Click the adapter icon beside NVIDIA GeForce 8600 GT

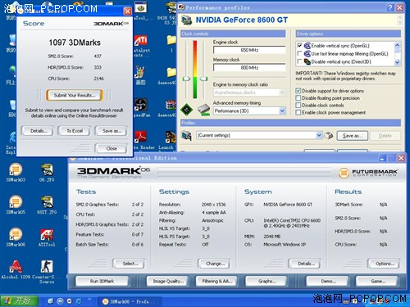(x=187, y=20)
